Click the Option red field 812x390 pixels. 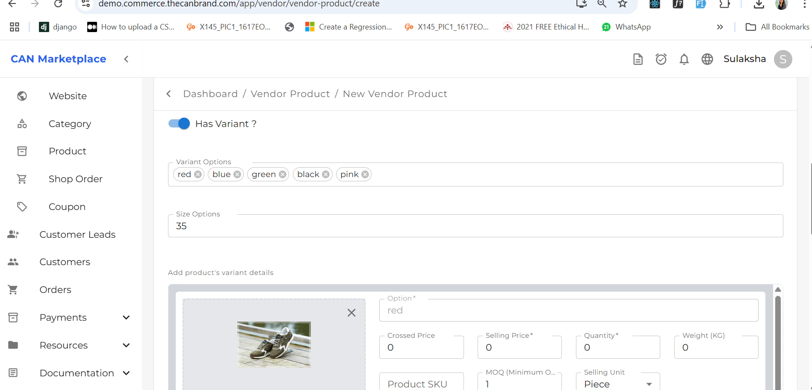coord(569,310)
